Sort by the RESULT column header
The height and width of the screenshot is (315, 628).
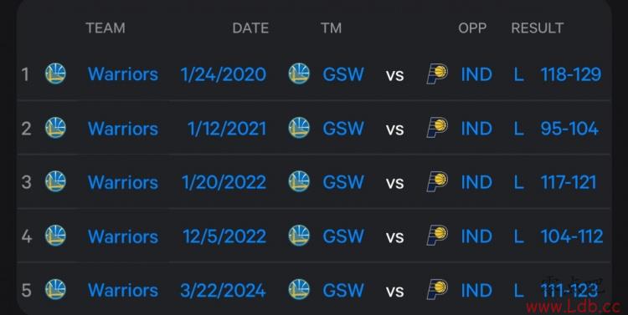(x=538, y=28)
